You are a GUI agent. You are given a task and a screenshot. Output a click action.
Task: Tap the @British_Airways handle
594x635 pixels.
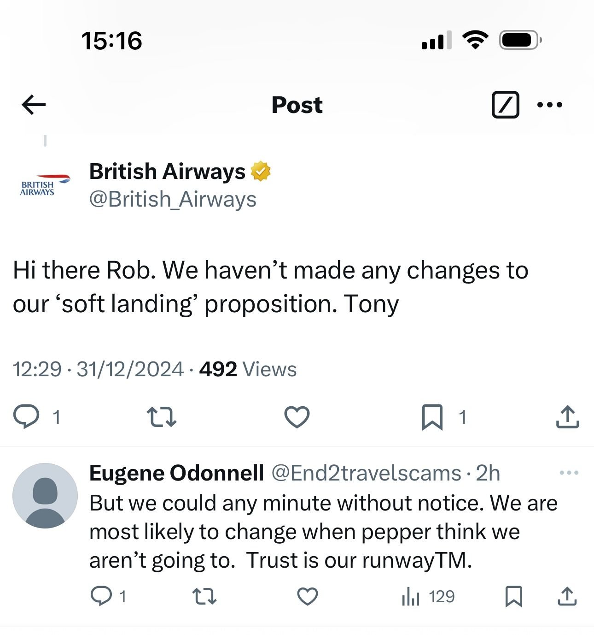click(172, 199)
